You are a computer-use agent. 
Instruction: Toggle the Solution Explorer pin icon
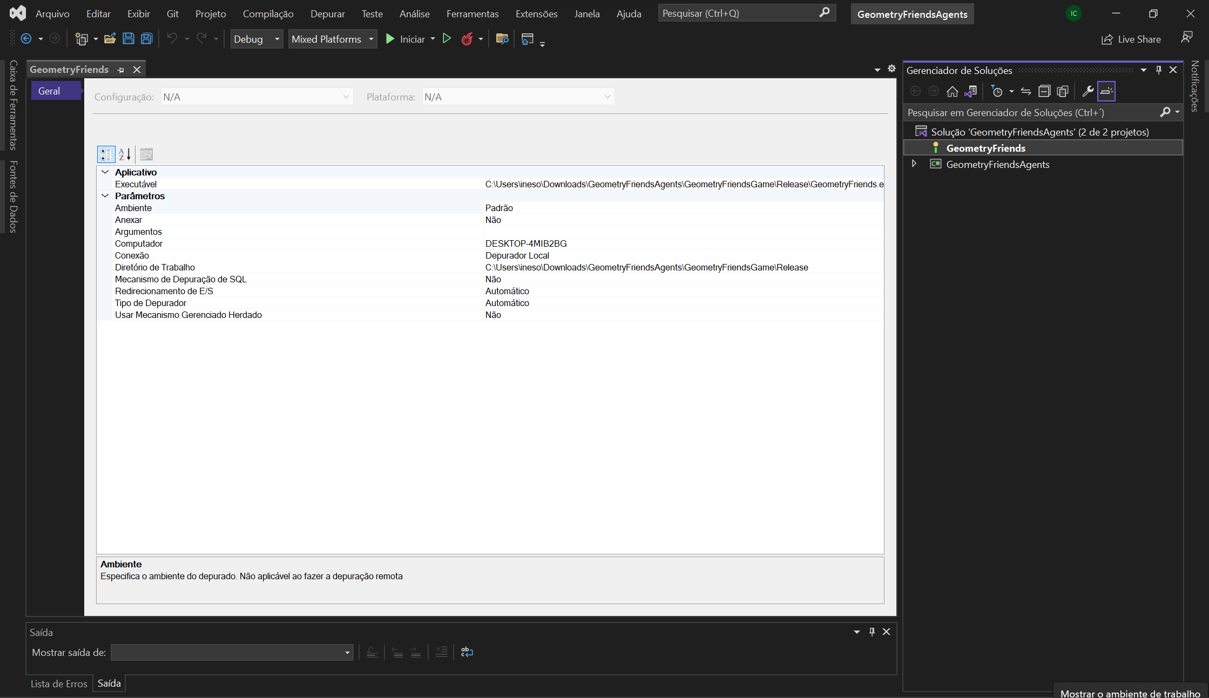click(x=1158, y=70)
